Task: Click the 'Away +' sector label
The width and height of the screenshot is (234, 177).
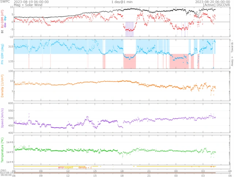Action: pos(232,61)
